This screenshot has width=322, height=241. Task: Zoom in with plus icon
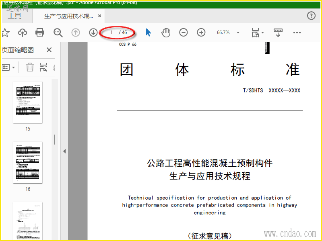(201, 33)
